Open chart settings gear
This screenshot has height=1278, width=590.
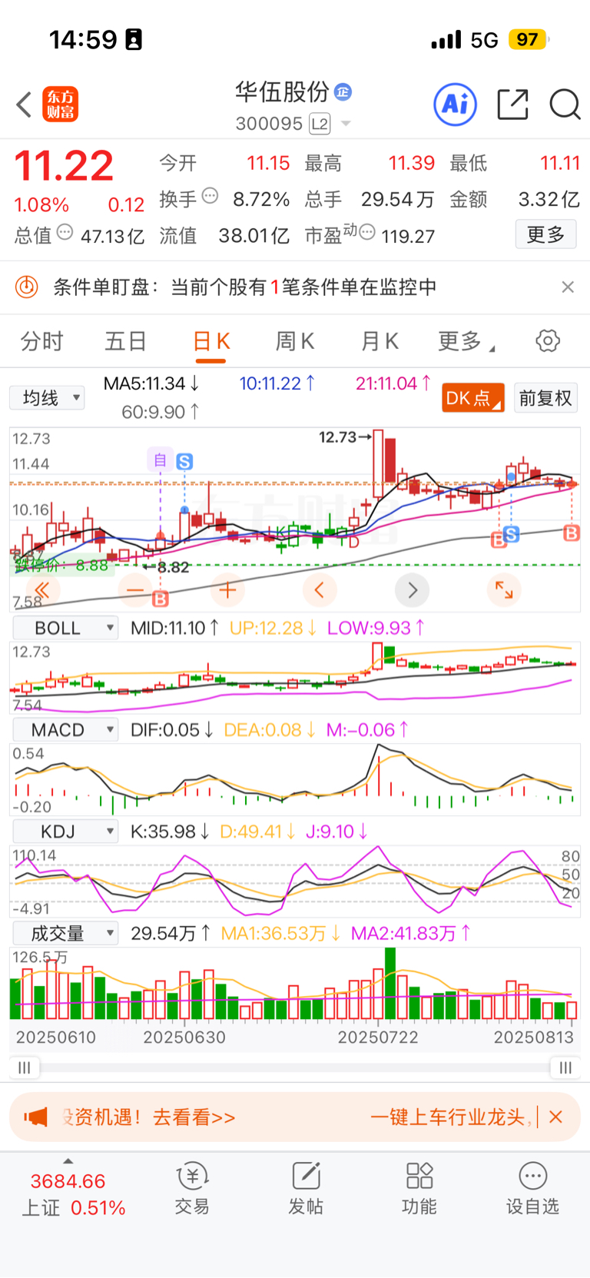tap(548, 340)
